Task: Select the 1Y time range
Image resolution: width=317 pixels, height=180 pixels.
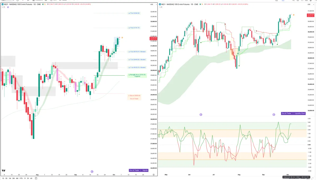Action: point(25,178)
